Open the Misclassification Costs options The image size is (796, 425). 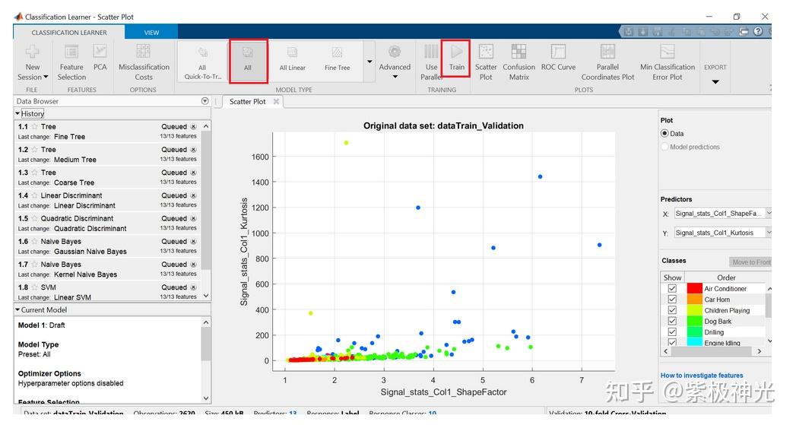click(144, 63)
